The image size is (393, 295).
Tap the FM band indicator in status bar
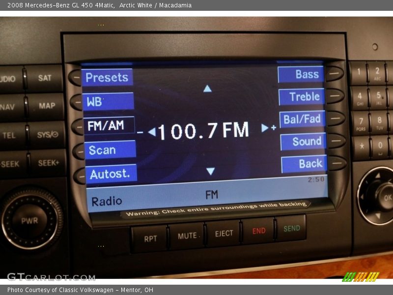coord(212,195)
